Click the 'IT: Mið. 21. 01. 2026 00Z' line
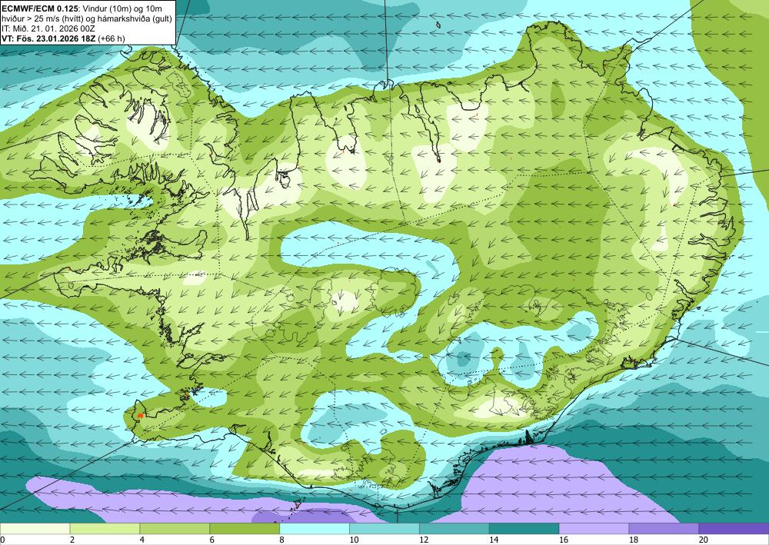The height and width of the screenshot is (545, 769). click(48, 28)
